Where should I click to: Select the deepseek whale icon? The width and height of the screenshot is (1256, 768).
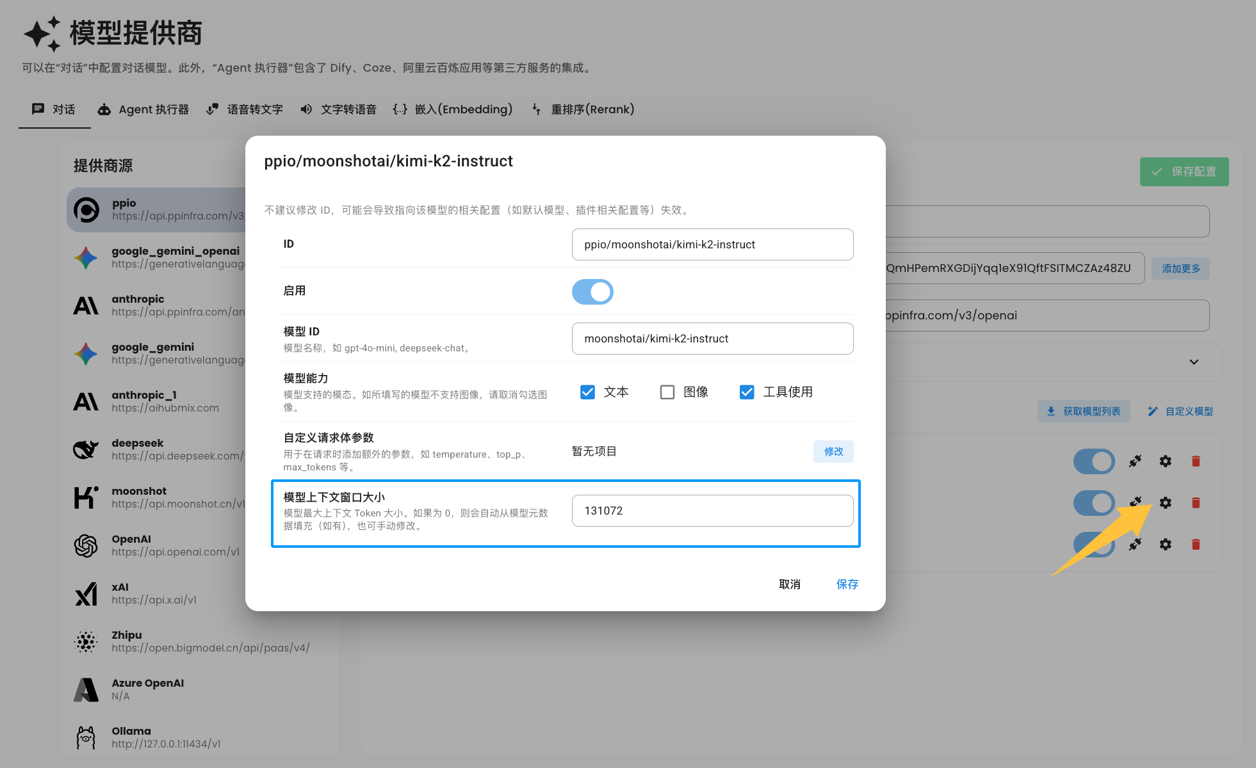(x=86, y=449)
